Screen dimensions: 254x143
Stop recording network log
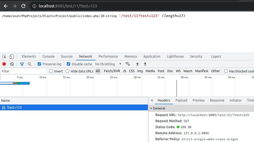[x=4, y=64]
